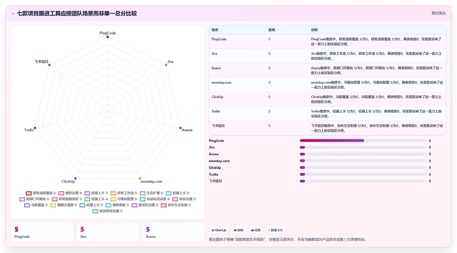Hide the 视图丰富度 5/ legend series
Viewport: 457px width, 253px height.
pyautogui.click(x=64, y=205)
